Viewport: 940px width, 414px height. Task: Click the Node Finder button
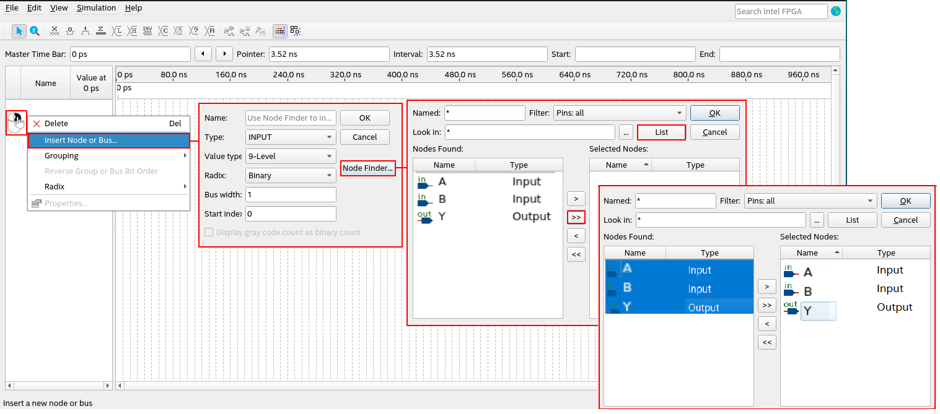pos(368,168)
